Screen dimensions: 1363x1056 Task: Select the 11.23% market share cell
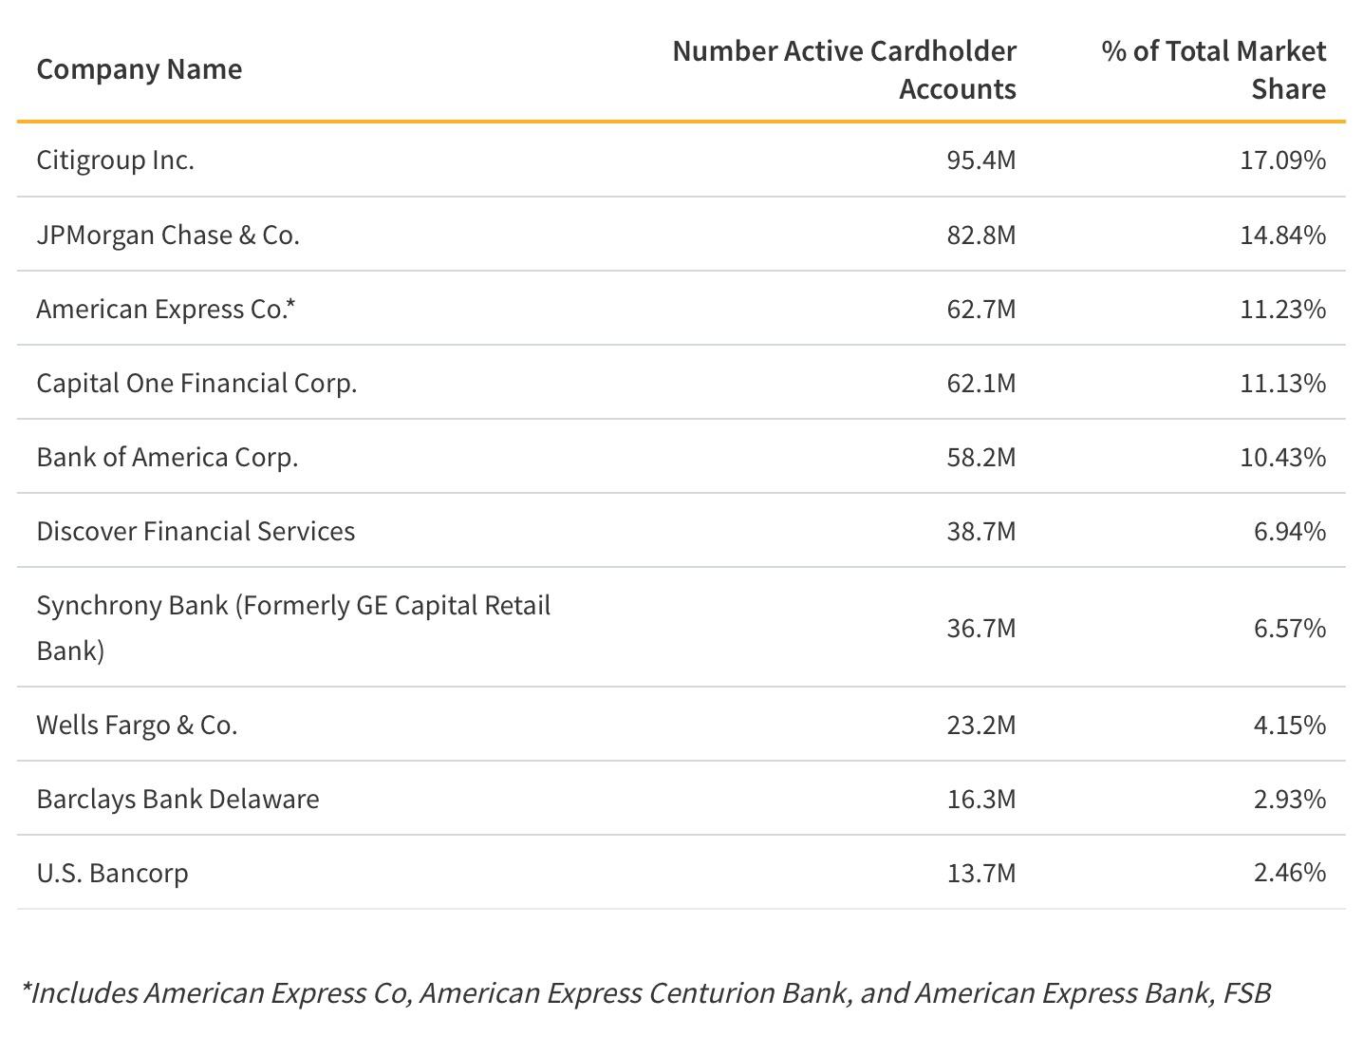click(1282, 309)
